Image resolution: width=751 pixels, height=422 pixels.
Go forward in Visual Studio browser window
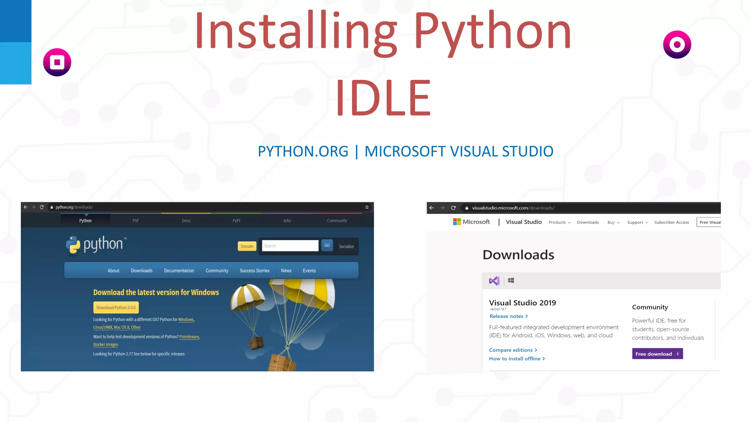click(442, 208)
